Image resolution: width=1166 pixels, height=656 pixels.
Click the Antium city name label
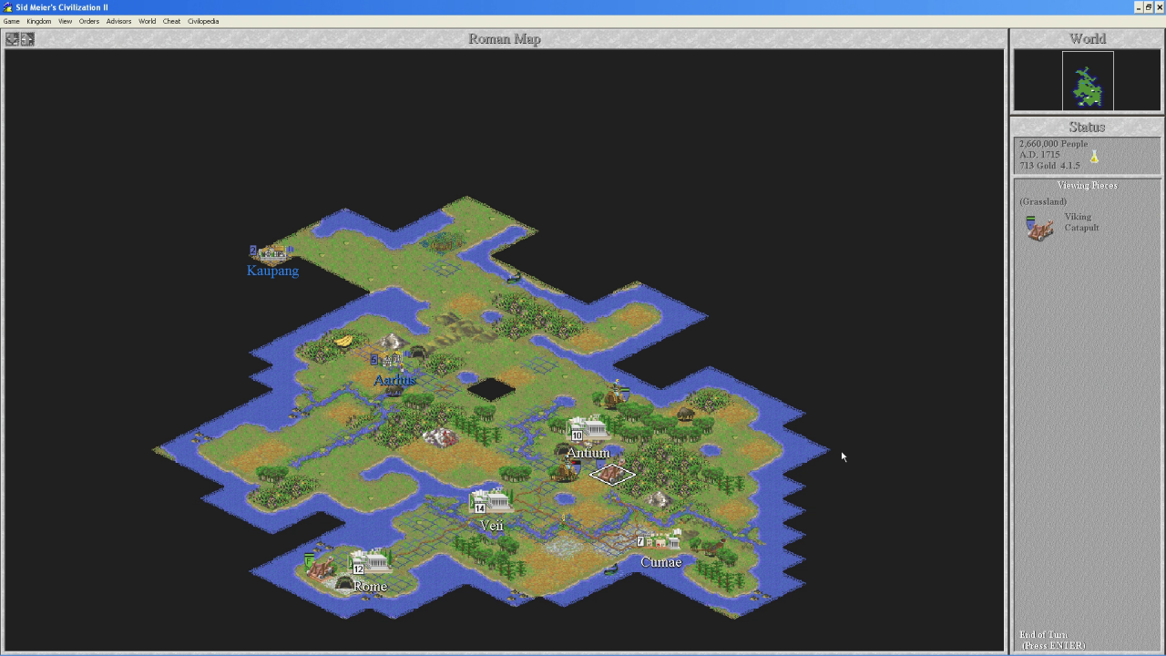pyautogui.click(x=588, y=453)
